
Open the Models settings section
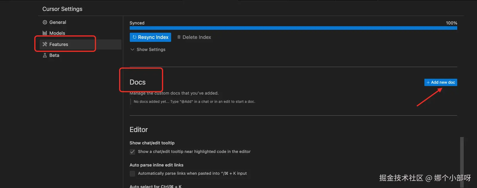pos(80,33)
